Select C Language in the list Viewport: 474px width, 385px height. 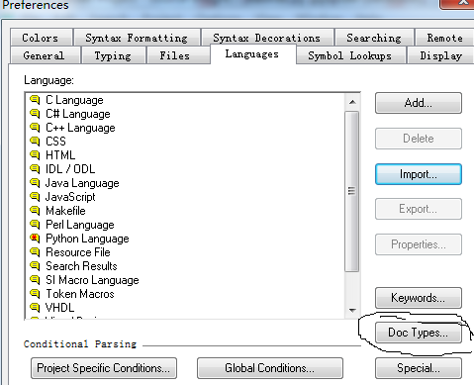click(74, 100)
